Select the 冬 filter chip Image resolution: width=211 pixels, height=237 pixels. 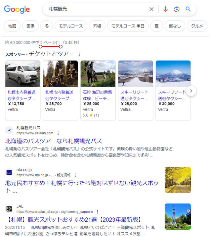click(x=47, y=26)
